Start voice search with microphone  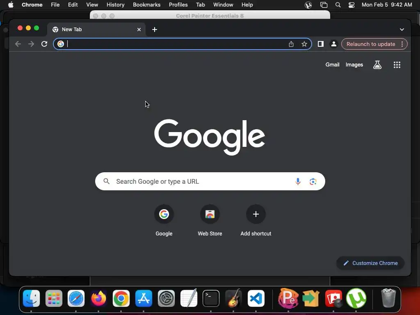click(x=298, y=182)
